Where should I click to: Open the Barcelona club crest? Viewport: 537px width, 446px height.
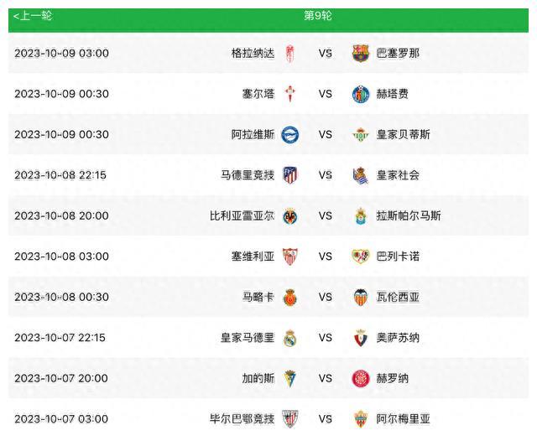pos(361,53)
